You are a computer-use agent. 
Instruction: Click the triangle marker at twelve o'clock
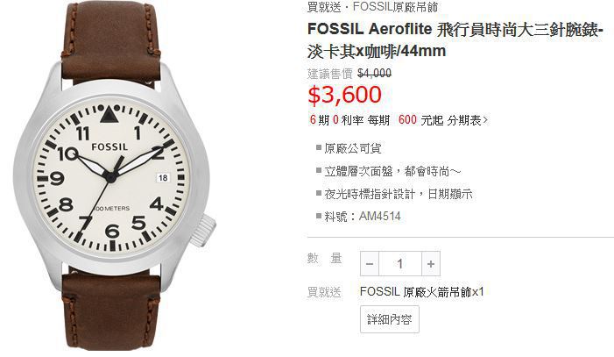[109, 115]
